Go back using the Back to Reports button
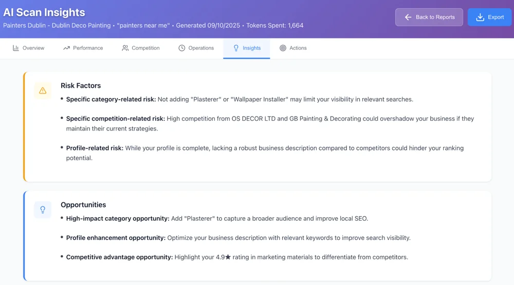This screenshot has height=285, width=514. click(x=429, y=17)
